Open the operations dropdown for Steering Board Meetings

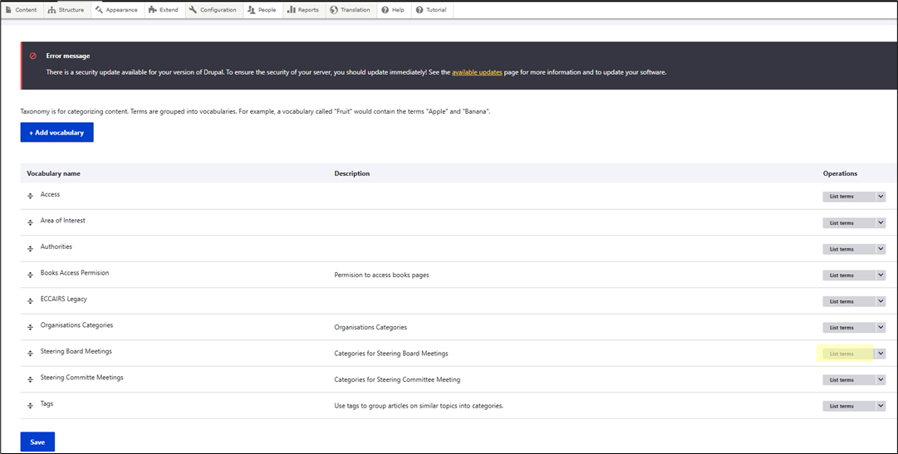[x=881, y=354]
